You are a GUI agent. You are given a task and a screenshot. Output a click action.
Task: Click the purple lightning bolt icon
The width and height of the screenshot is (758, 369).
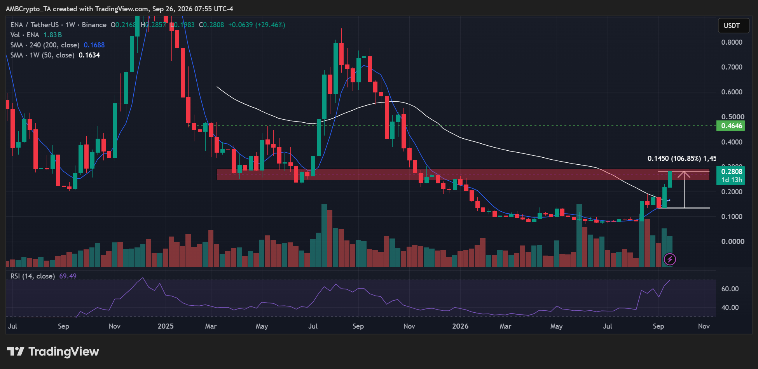pyautogui.click(x=670, y=259)
